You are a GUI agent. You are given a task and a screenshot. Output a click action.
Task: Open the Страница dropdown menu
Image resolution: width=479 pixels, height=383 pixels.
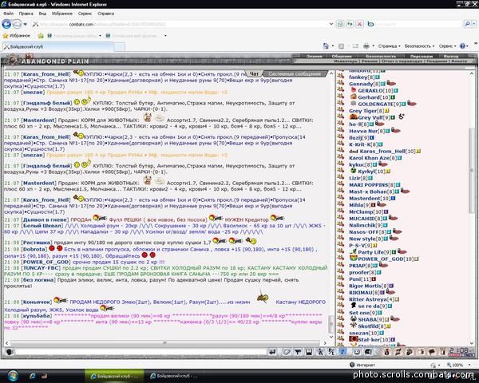pos(389,46)
